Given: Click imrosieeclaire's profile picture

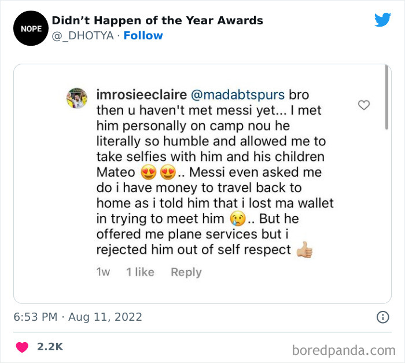Looking at the screenshot, I should pyautogui.click(x=76, y=98).
